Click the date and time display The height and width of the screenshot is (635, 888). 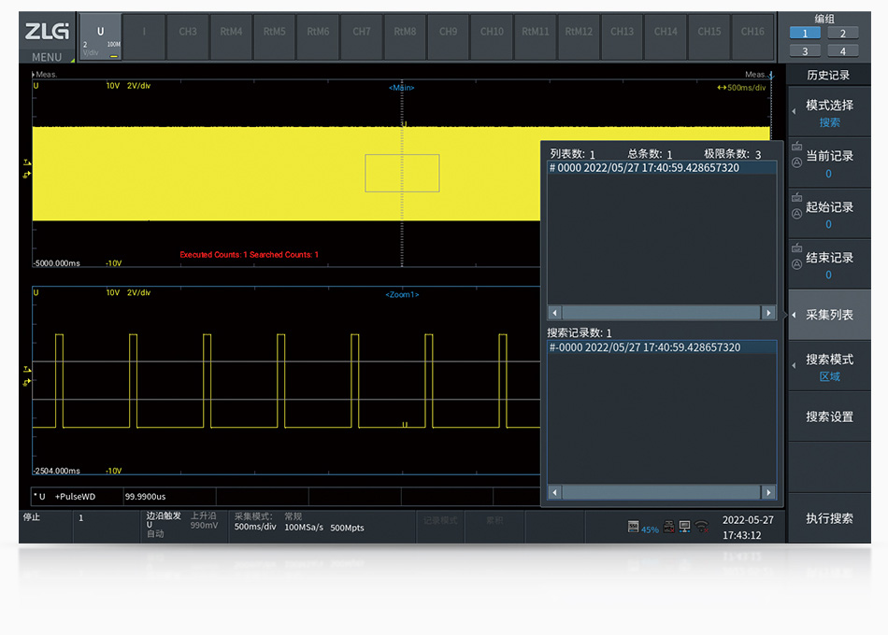pyautogui.click(x=748, y=528)
